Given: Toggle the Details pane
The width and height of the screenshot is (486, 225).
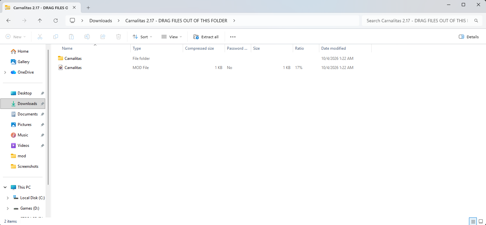Looking at the screenshot, I should pos(469,37).
